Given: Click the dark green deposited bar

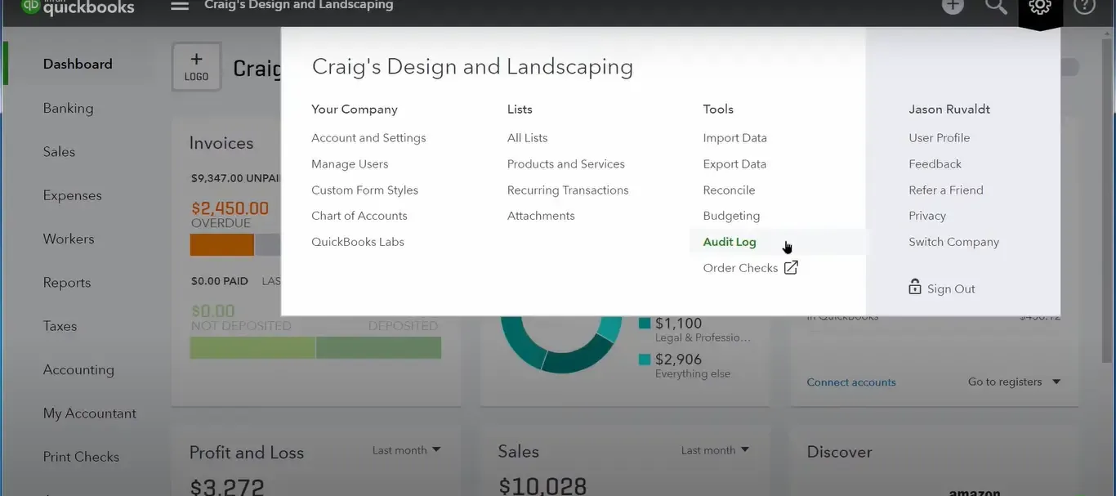Looking at the screenshot, I should (x=378, y=347).
